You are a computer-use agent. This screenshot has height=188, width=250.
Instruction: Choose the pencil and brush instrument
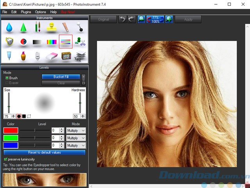tap(37, 27)
